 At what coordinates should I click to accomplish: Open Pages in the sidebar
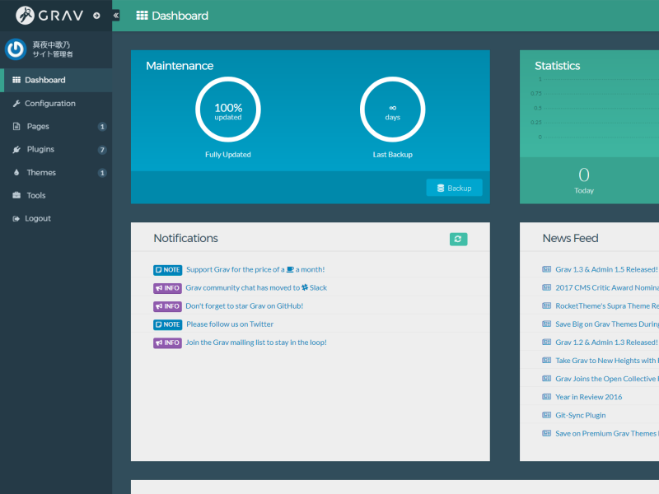[x=56, y=127]
